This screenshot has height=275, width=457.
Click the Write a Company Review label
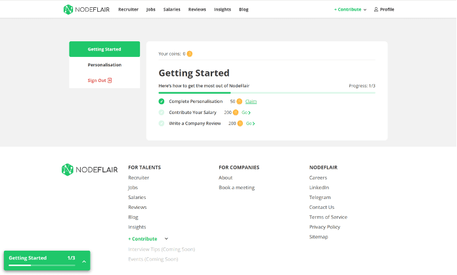coord(195,124)
